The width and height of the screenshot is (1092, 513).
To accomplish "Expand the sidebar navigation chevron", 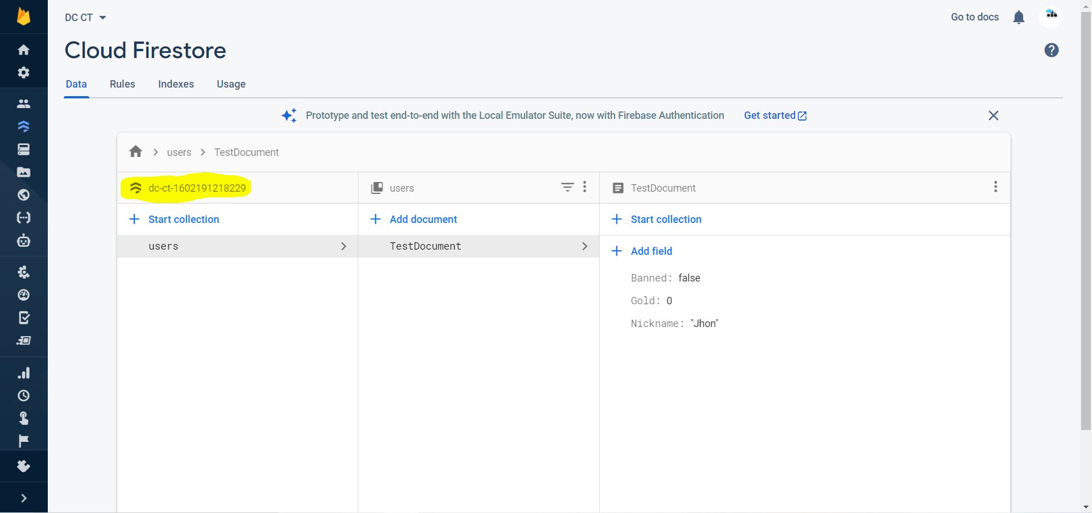I will coord(23,498).
